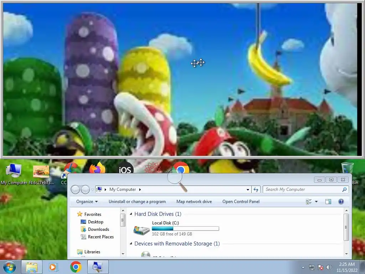Screen dimensions: 365x274
Task: Select Map network drive
Action: tap(194, 202)
